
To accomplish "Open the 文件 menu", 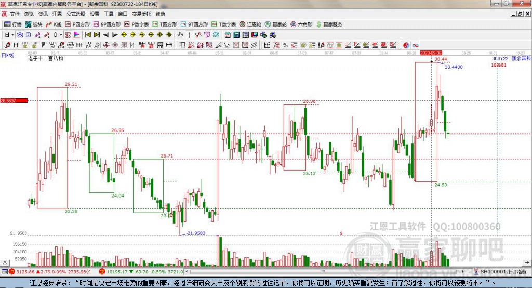I will coord(15,14).
